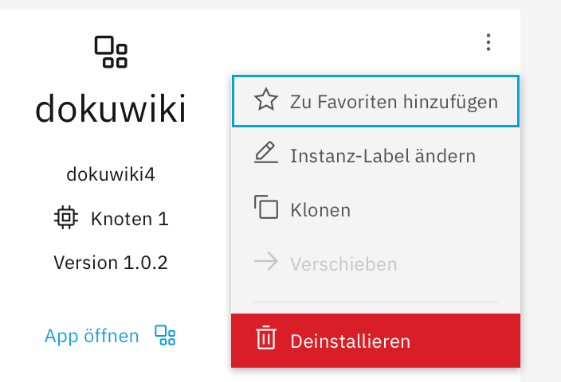Click the large application icon above dokuwiki
The height and width of the screenshot is (382, 561).
[111, 52]
